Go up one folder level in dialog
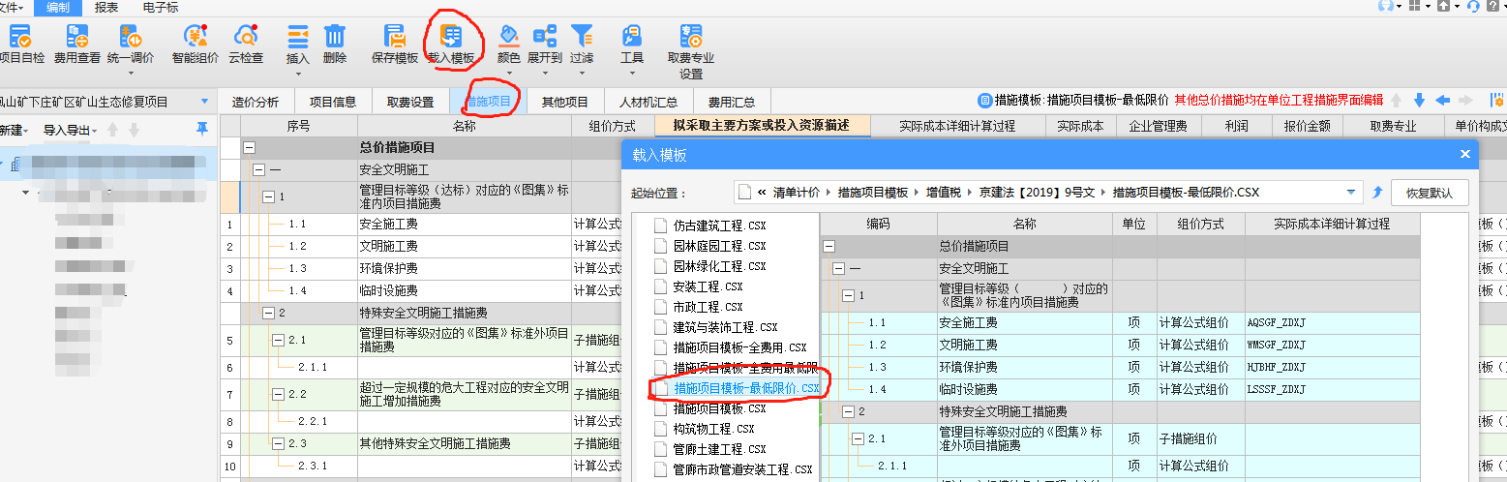Viewport: 1507px width, 482px height. [1377, 192]
